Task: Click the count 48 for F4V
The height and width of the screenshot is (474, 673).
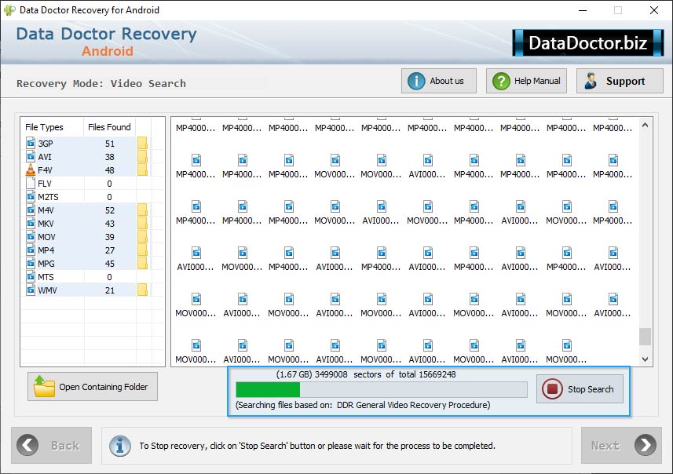Action: (110, 170)
